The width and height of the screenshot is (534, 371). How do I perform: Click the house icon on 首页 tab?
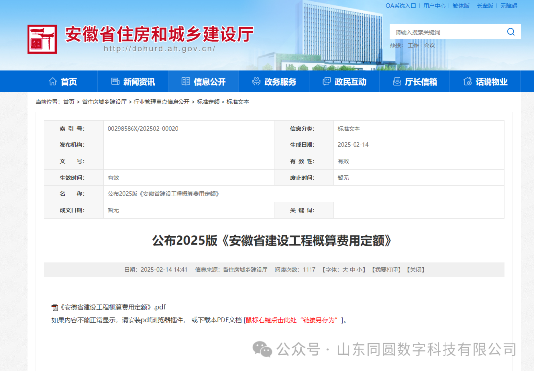click(x=53, y=81)
